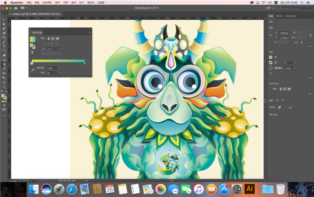The image size is (314, 197).
Task: Click the nonster_6.ai document tab
Action: click(x=36, y=14)
